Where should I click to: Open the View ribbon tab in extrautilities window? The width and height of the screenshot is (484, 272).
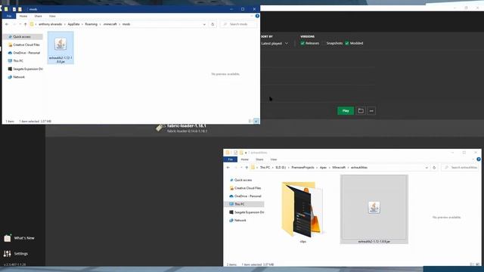point(274,159)
